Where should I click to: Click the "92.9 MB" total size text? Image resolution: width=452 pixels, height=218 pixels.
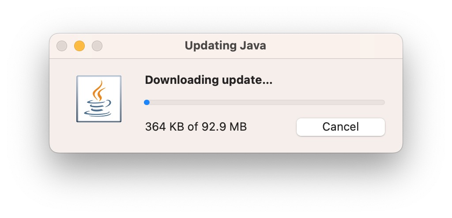(x=224, y=127)
